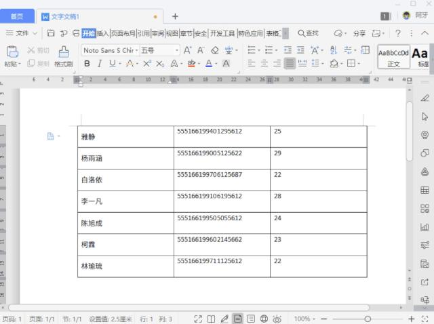Open line spacing dropdown
Viewport: 434px width, 324px height.
[x=323, y=64]
